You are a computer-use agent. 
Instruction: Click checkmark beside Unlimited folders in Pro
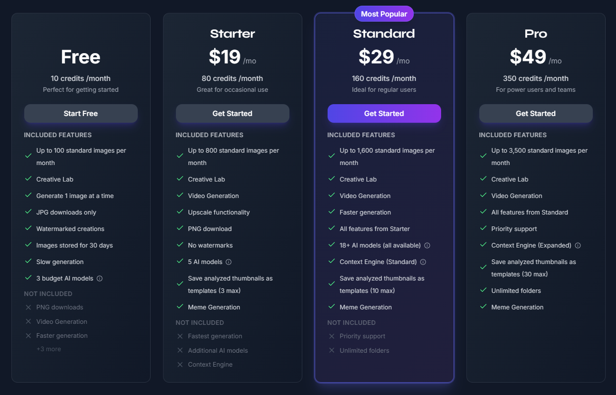[x=483, y=290]
